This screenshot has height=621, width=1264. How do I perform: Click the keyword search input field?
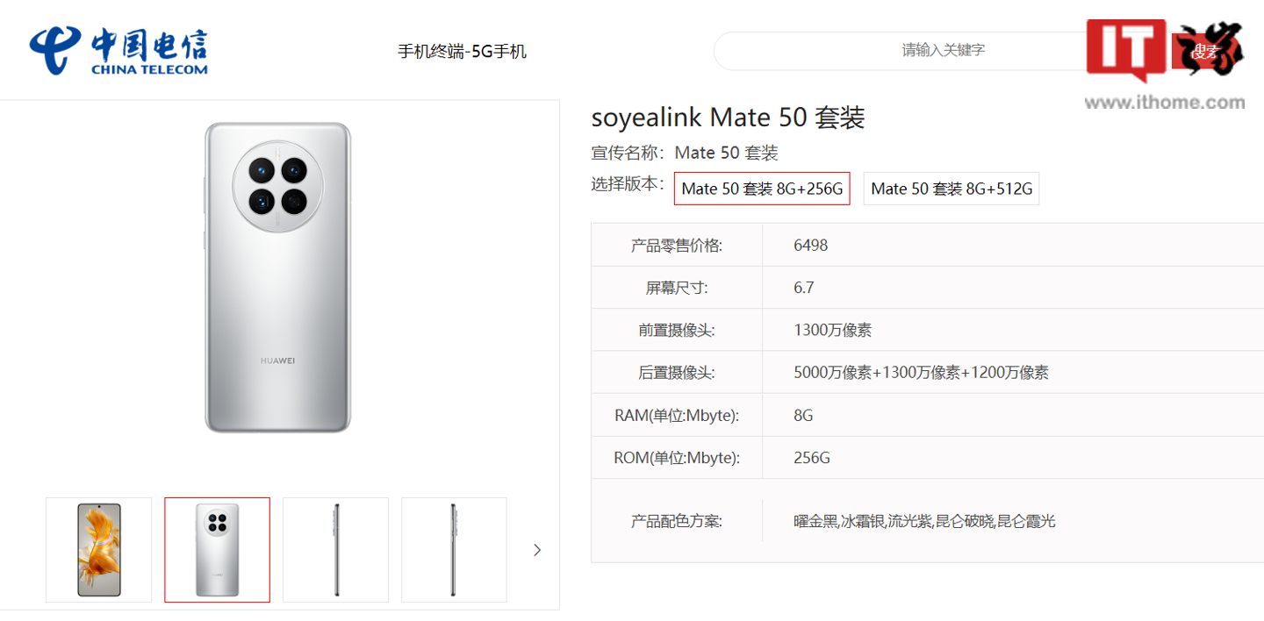tap(904, 51)
